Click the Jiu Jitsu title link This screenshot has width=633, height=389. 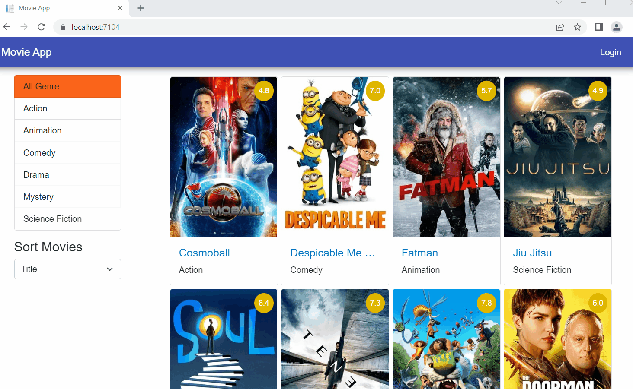[532, 253]
